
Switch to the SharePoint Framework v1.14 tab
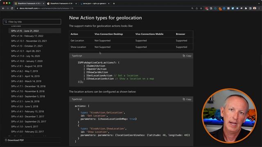[x=61, y=4]
